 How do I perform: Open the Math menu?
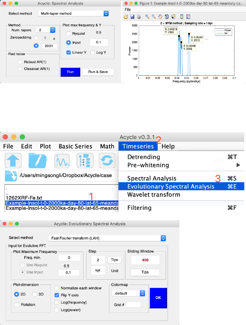tap(107, 146)
